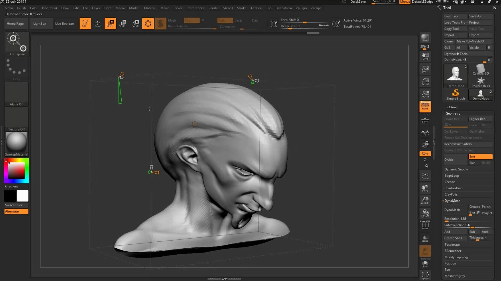Select the Move tool in the top toolbar
501x281 pixels.
(x=110, y=23)
